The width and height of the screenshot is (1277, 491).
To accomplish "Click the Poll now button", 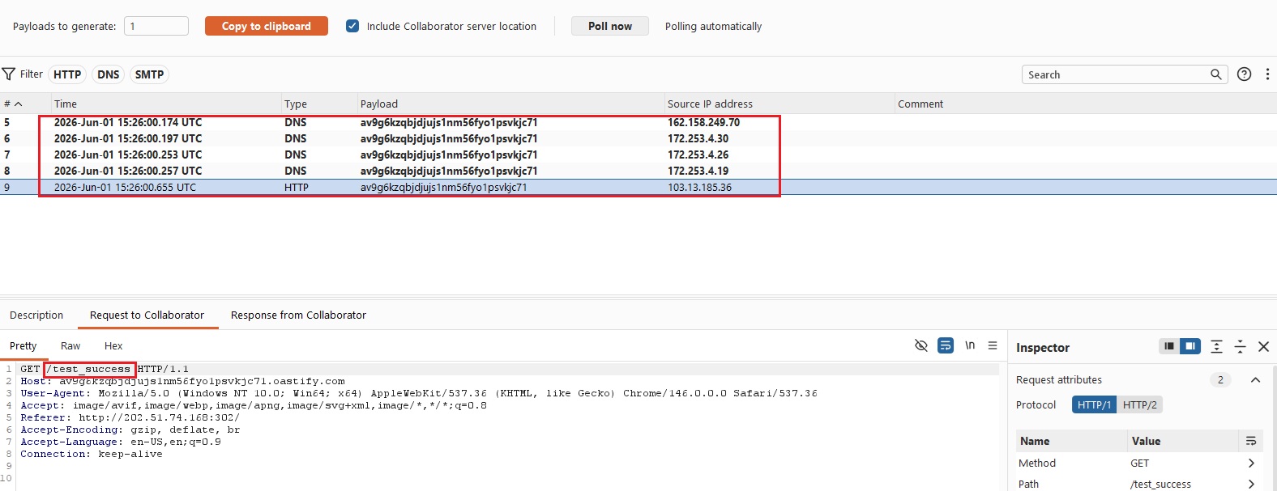I will coord(610,26).
